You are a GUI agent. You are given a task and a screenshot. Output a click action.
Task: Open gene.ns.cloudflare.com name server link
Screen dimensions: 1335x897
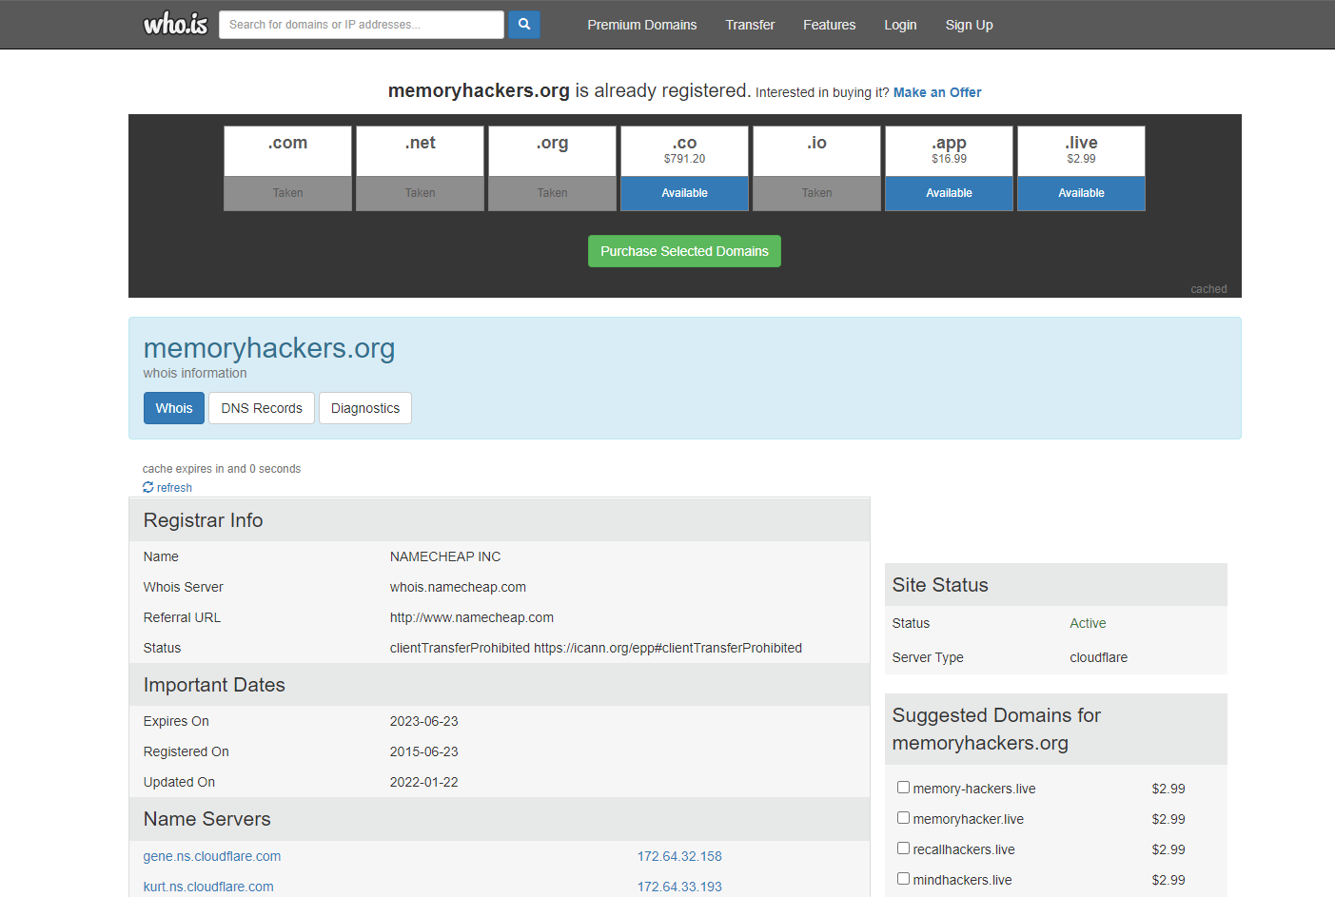point(212,856)
